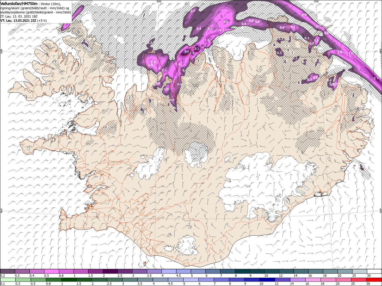Click the '30' label under upper legend row
The width and height of the screenshot is (382, 286).
[x=369, y=276]
